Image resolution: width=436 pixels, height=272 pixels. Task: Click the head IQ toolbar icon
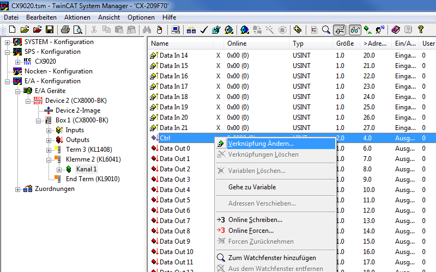point(380,29)
